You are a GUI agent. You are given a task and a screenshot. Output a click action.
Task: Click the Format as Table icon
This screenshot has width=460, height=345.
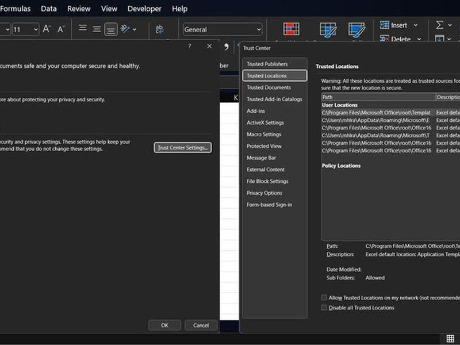(x=328, y=30)
